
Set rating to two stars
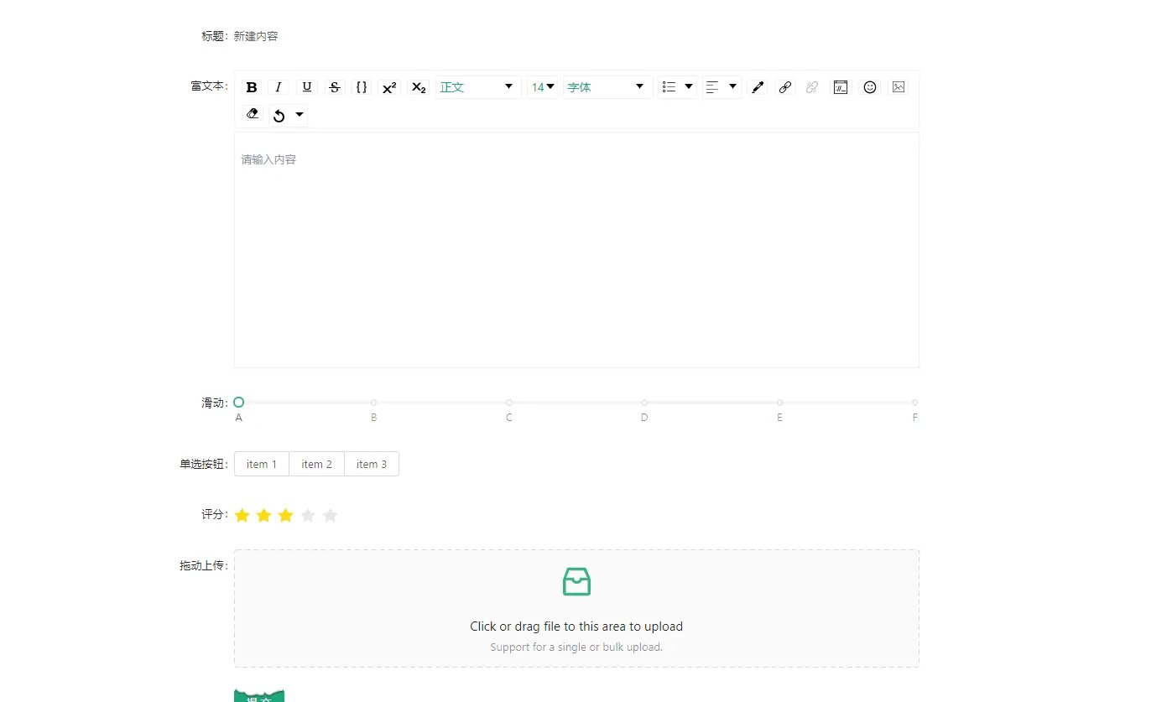click(x=263, y=515)
